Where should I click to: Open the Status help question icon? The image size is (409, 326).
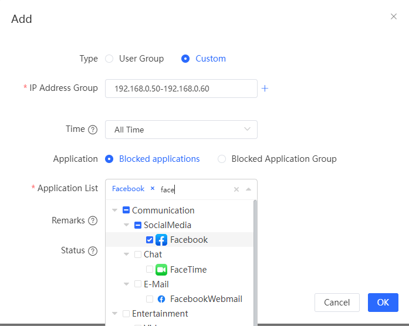pyautogui.click(x=93, y=251)
